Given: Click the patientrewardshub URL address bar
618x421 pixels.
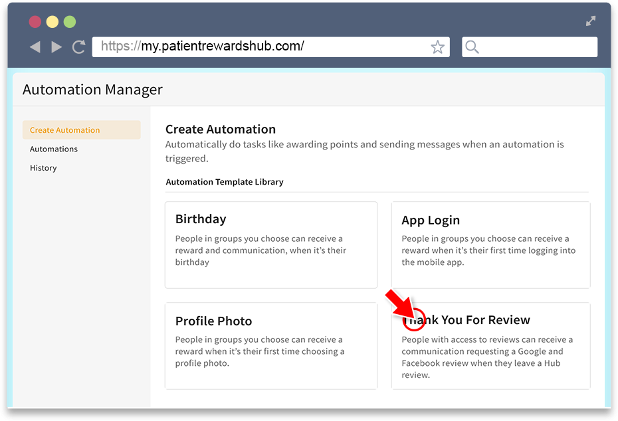Looking at the screenshot, I should click(x=270, y=47).
